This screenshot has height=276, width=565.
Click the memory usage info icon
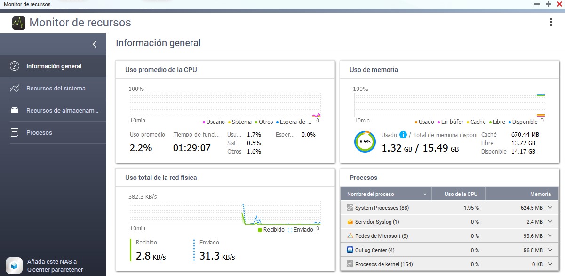(x=403, y=135)
